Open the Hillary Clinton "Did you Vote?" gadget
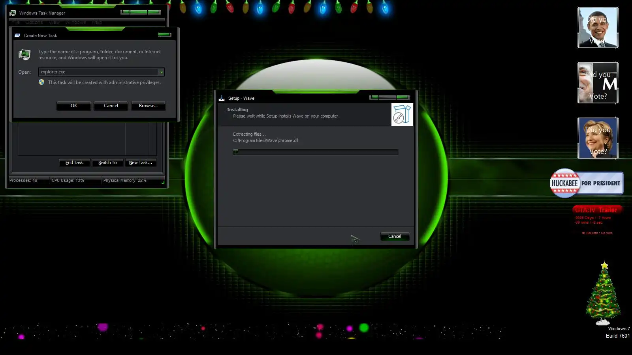This screenshot has height=355, width=632. (x=598, y=138)
